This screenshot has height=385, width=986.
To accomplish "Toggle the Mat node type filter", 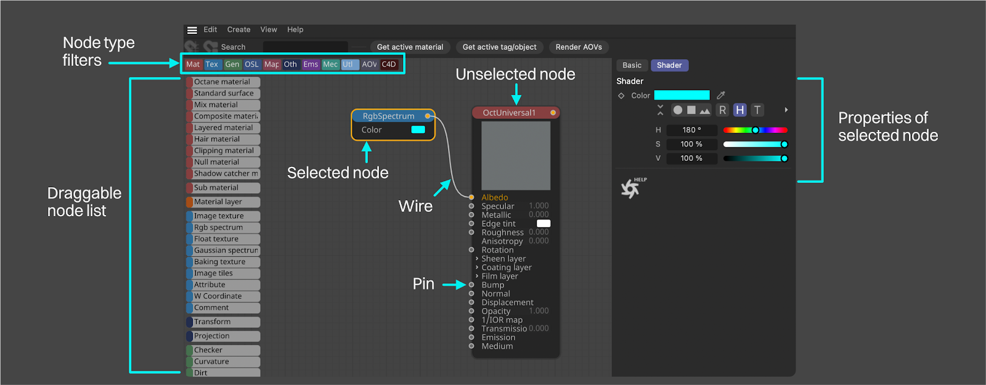I will pos(193,64).
